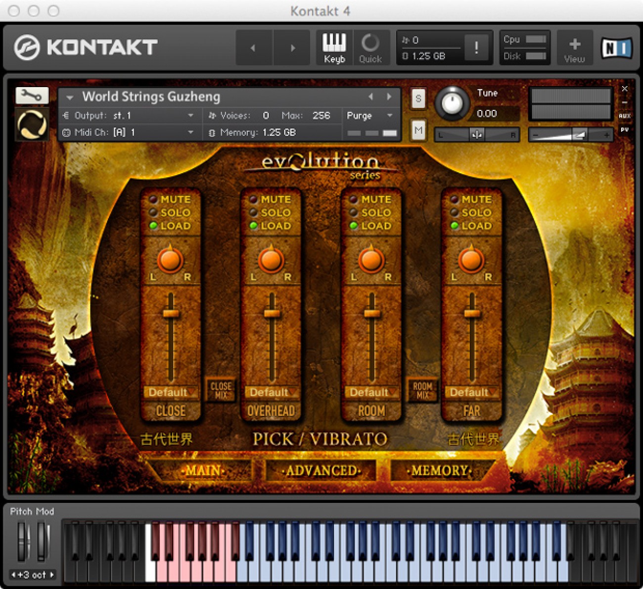The height and width of the screenshot is (589, 643).
Task: Click the OVERHEAD channel volume fader
Action: (272, 314)
